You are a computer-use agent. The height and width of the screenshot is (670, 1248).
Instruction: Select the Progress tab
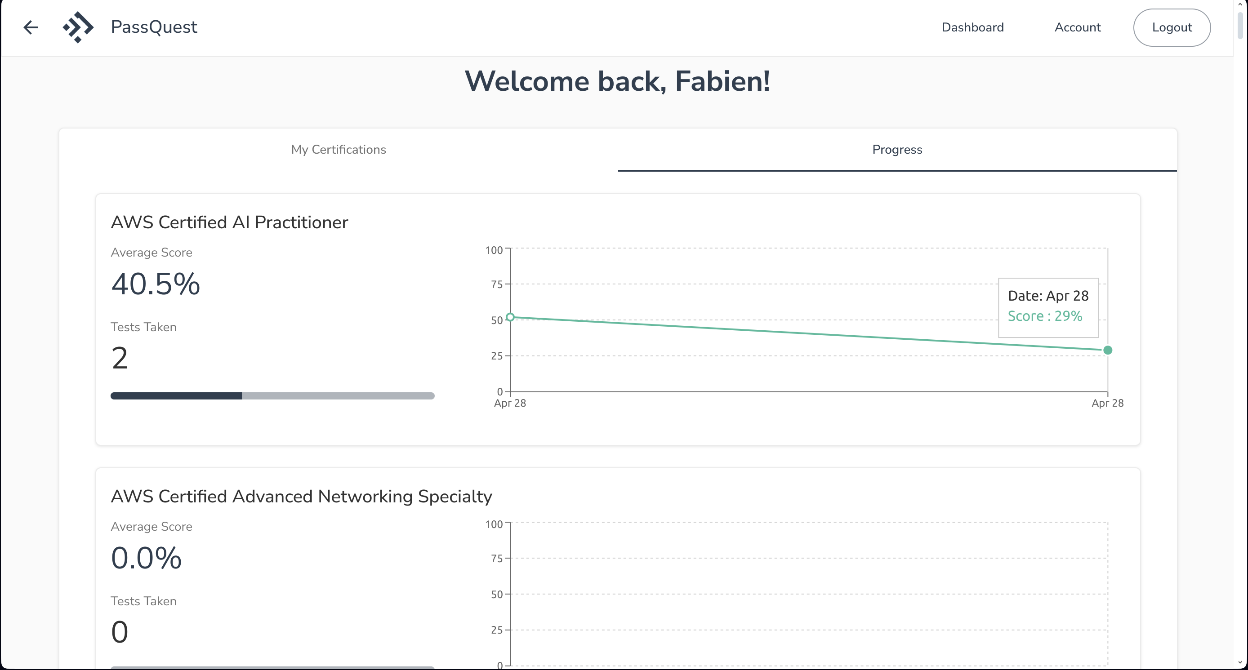(x=897, y=150)
